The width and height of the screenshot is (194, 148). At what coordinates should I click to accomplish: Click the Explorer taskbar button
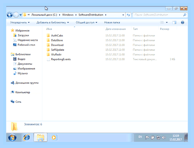point(40,137)
